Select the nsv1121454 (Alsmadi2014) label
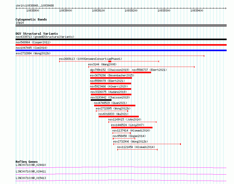Screen dimensions: 234x184 136,147
